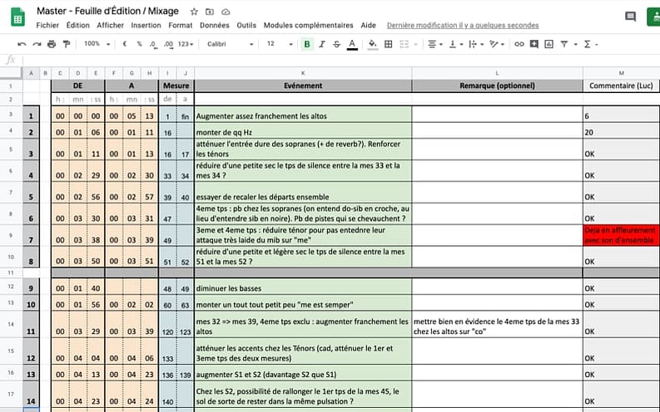The image size is (660, 412).
Task: Undo the last action
Action: [22, 44]
